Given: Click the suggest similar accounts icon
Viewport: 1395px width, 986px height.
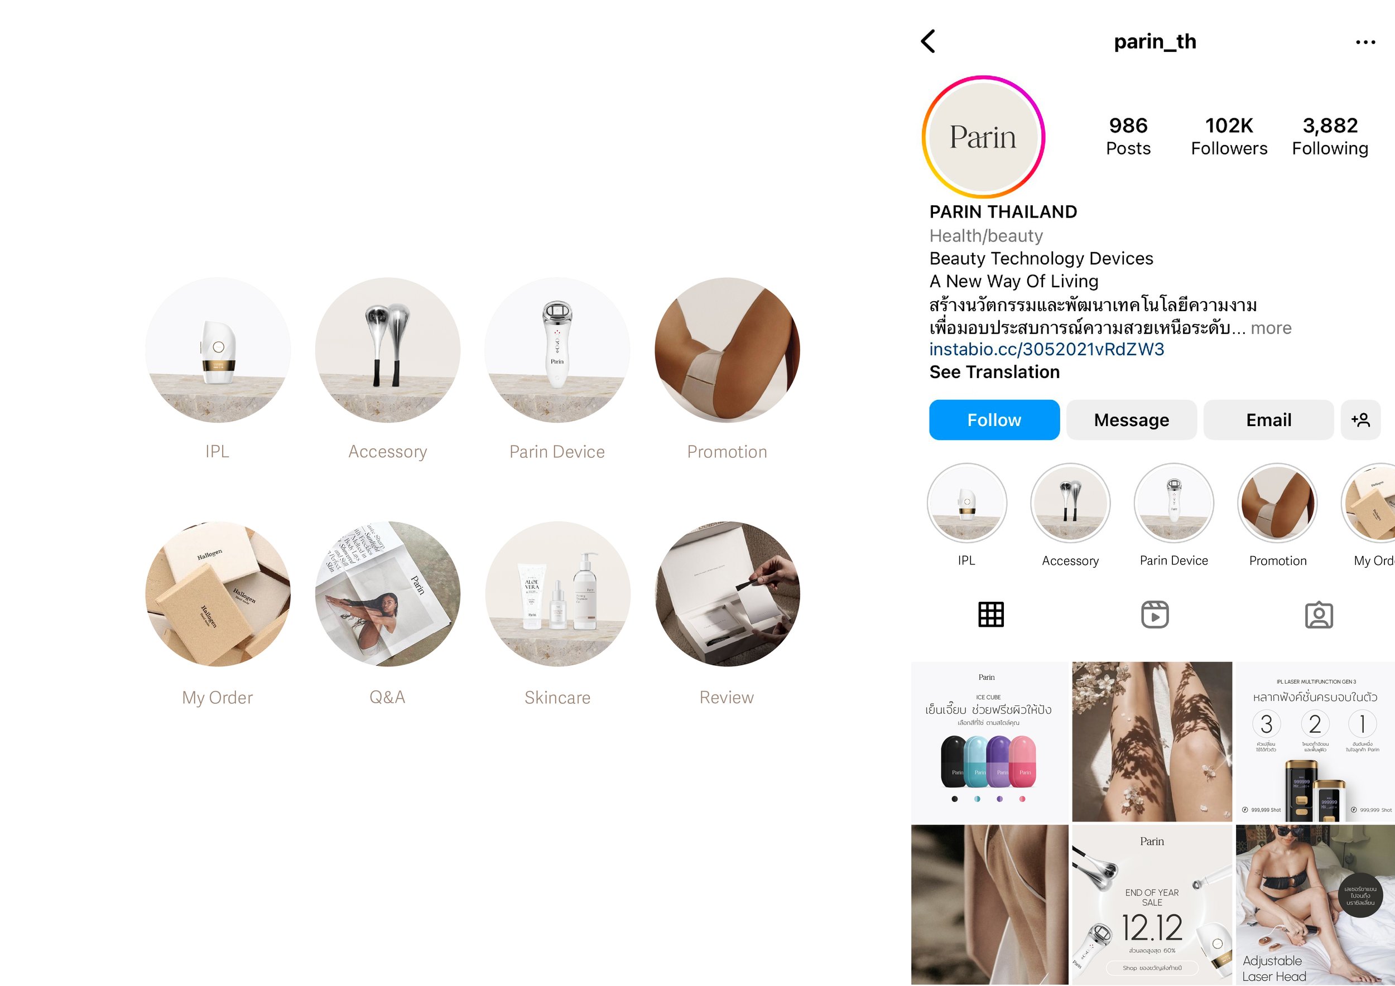Looking at the screenshot, I should (1360, 419).
